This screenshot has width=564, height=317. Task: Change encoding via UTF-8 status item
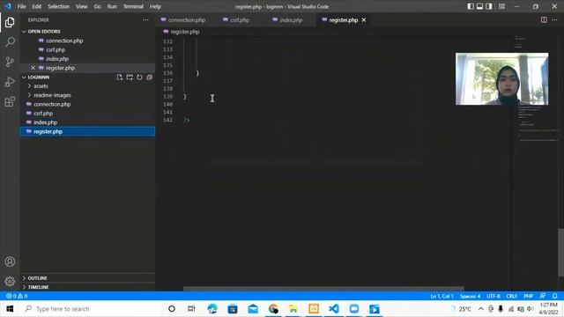pos(493,296)
